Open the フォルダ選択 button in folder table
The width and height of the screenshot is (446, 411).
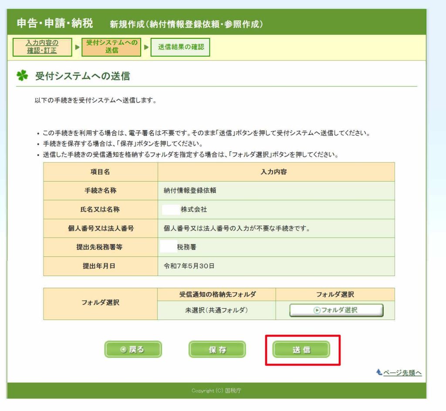point(336,310)
